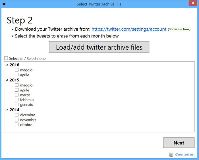Viewport: 199px width, 160px height.
Task: Click the 'gennaio' month label
Action: [x=26, y=105]
